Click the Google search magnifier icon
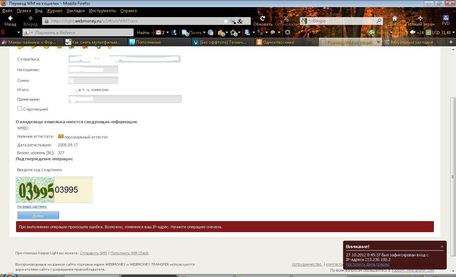The height and width of the screenshot is (277, 456). [379, 21]
